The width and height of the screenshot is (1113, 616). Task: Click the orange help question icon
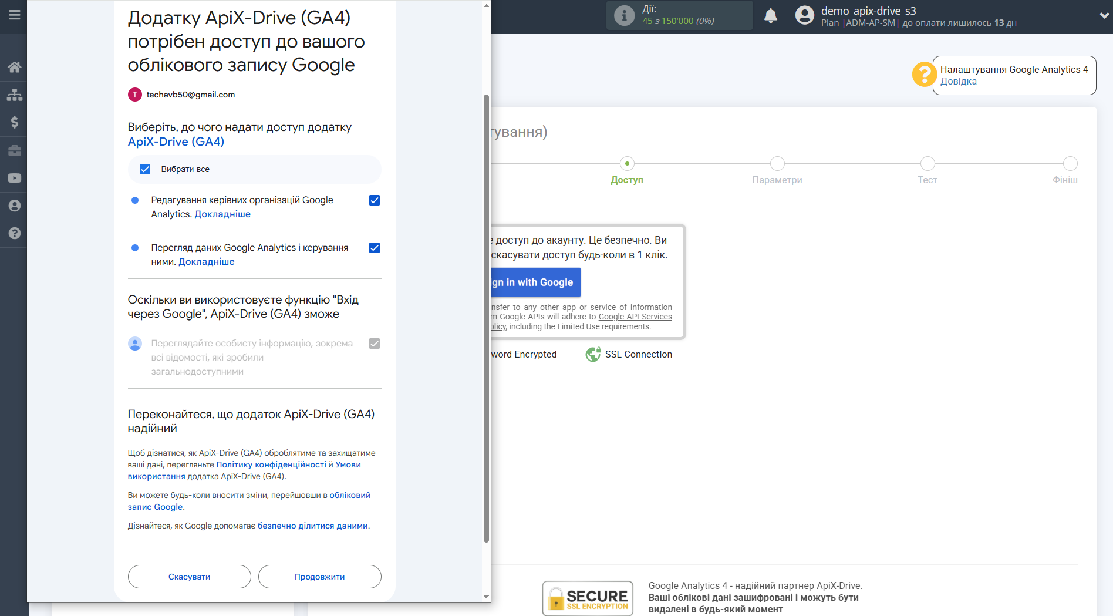tap(923, 75)
